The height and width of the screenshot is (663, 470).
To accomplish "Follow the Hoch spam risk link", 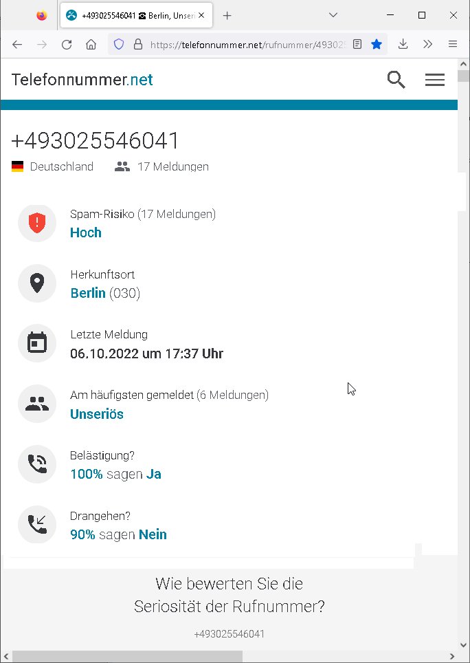I will tap(86, 232).
